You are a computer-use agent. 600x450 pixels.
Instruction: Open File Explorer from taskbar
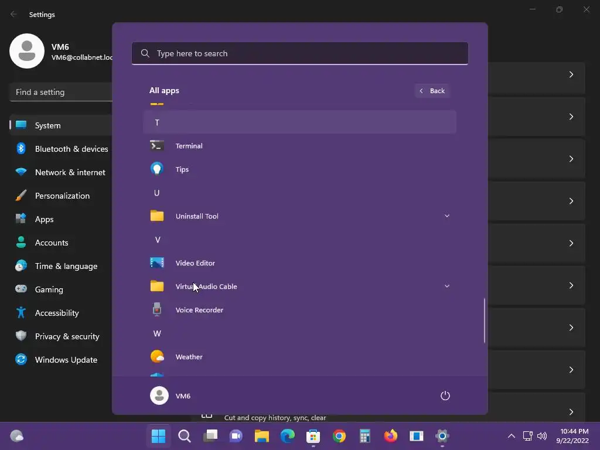[x=262, y=436]
